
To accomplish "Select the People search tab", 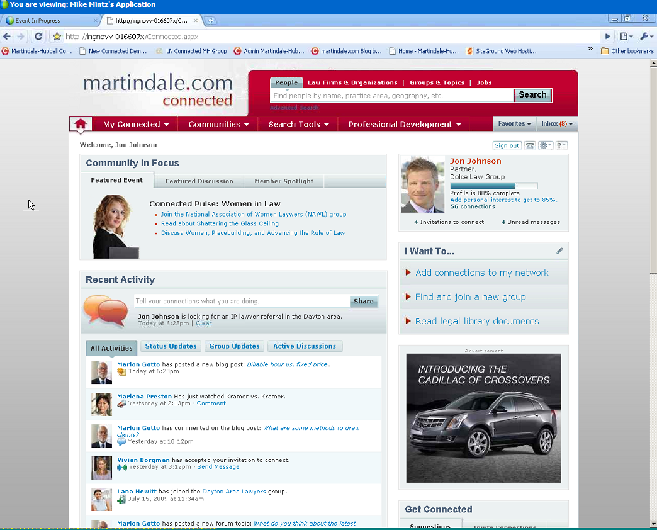I will [286, 82].
